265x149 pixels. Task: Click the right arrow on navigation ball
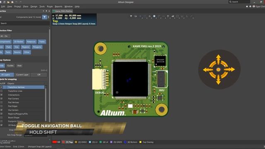point(230,69)
